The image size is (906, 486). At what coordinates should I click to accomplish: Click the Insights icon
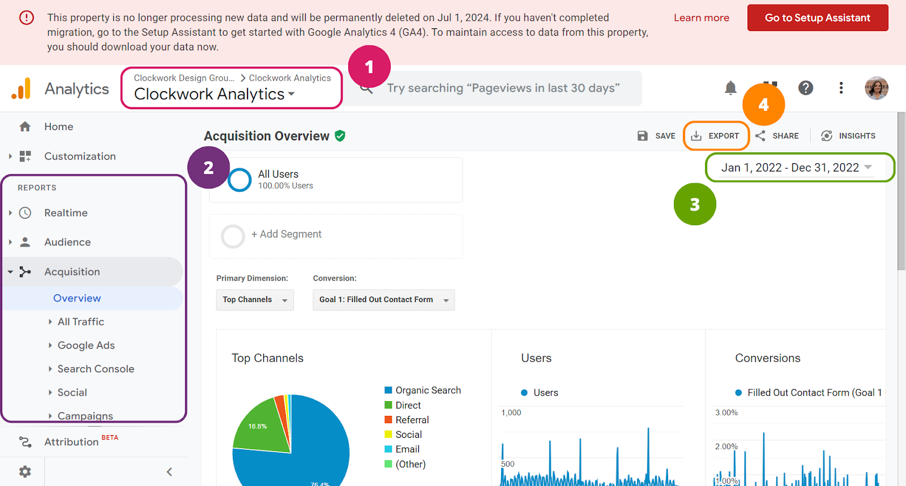pyautogui.click(x=827, y=136)
